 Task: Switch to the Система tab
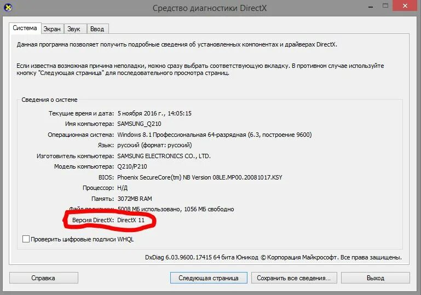(25, 28)
